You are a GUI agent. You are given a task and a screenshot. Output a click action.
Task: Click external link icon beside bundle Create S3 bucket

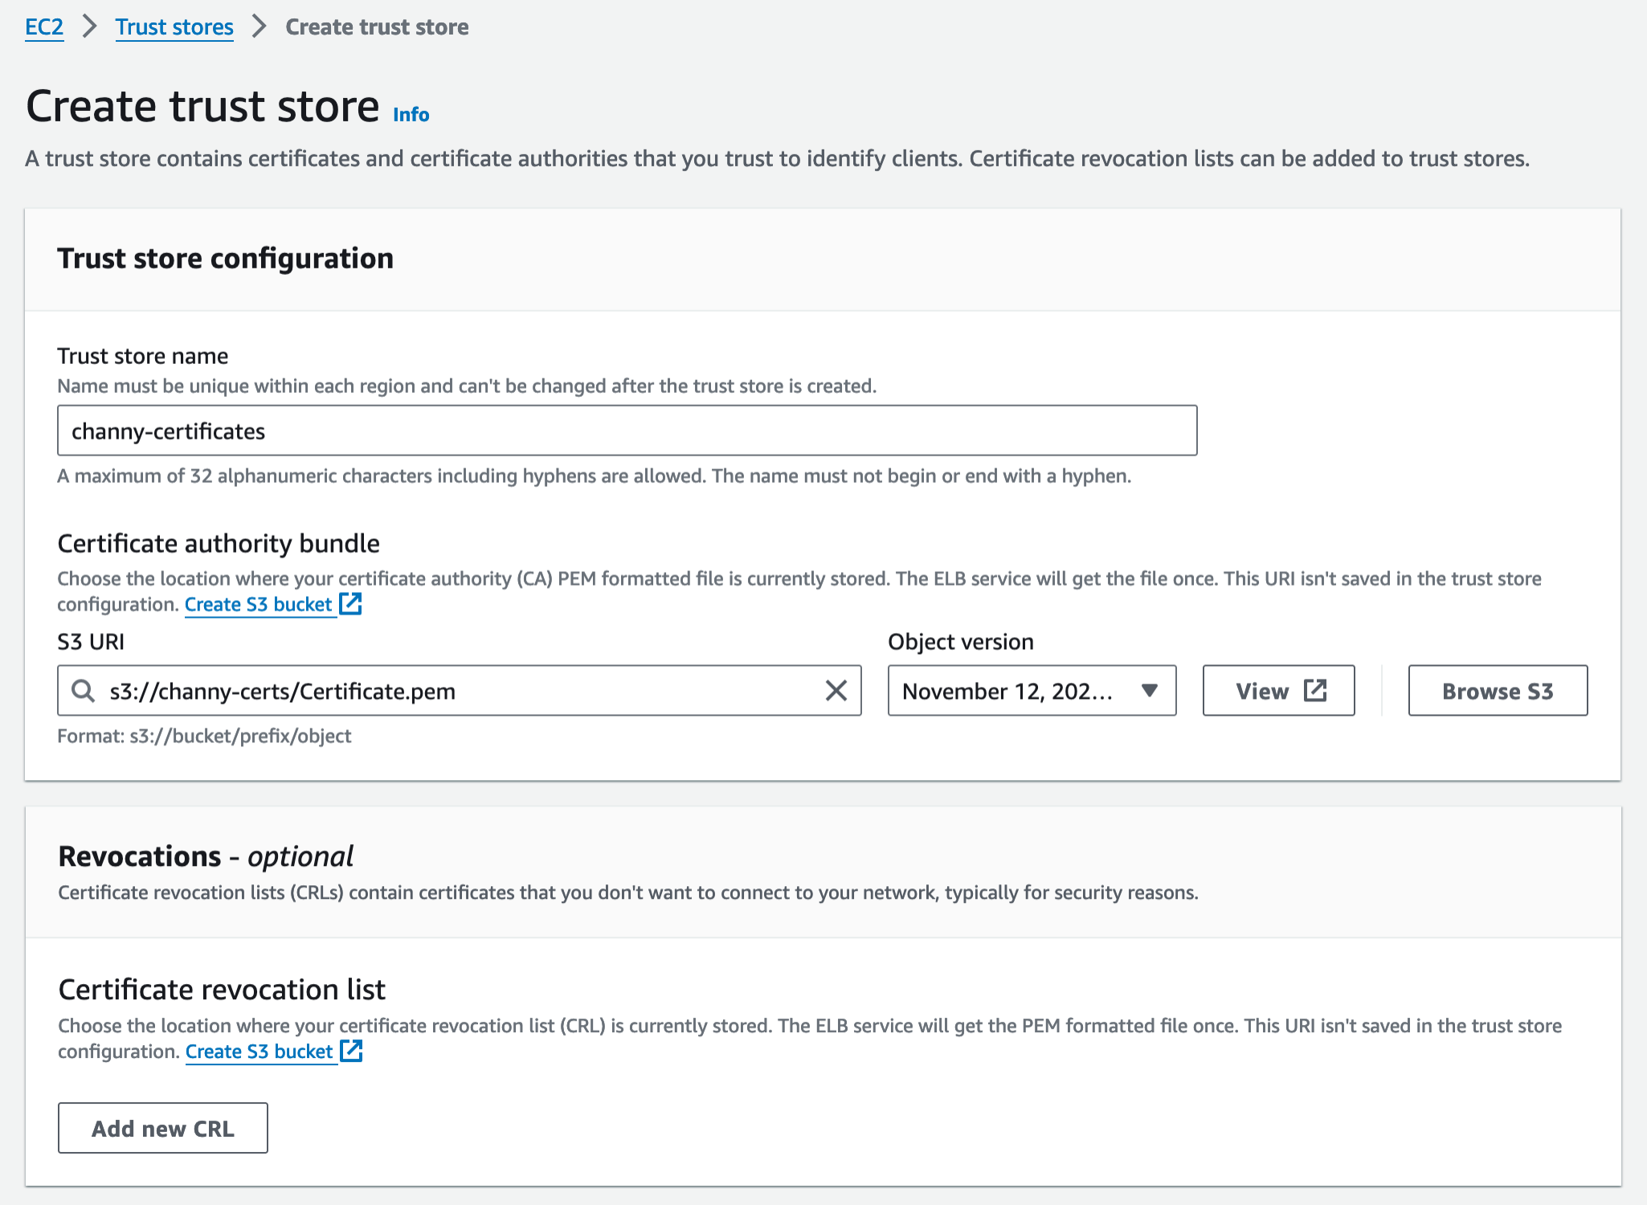click(351, 603)
